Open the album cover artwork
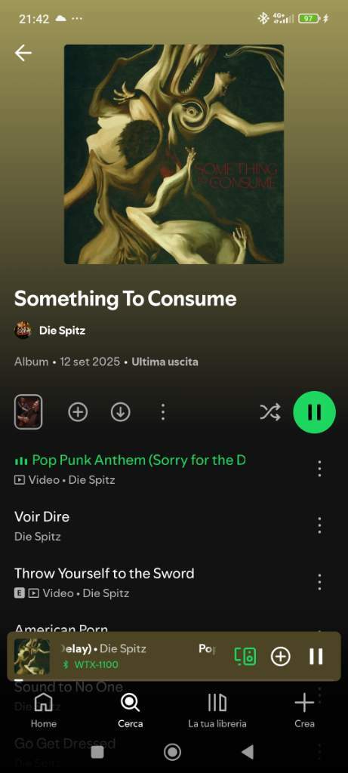 coord(174,154)
